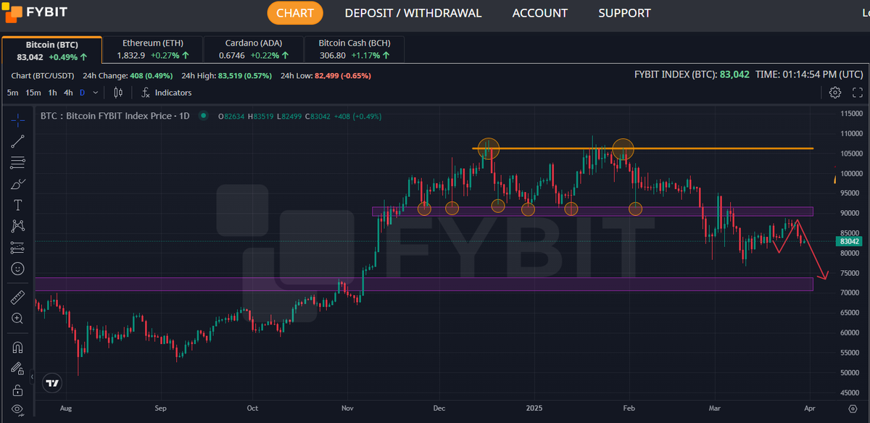Select the brush drawing tool

pos(18,184)
